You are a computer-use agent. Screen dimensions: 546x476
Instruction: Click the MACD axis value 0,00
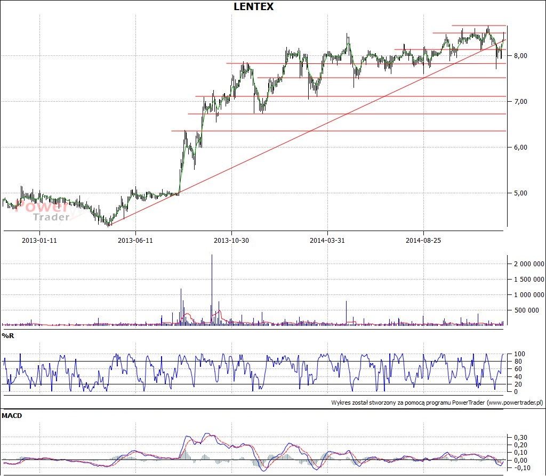click(520, 461)
